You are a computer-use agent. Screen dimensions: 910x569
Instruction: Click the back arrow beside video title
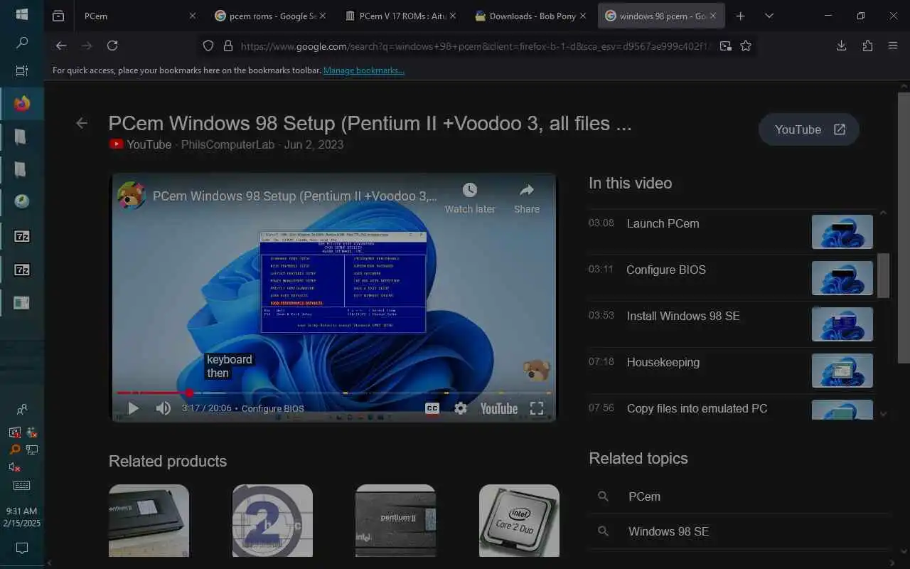pyautogui.click(x=82, y=124)
